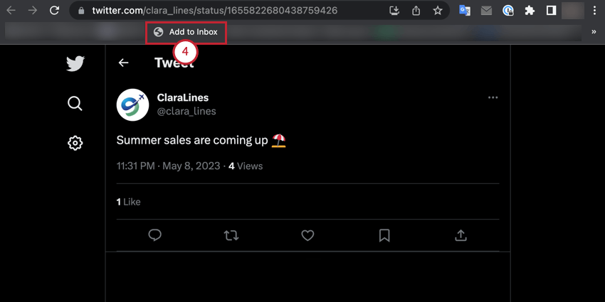Click the twitter.com address bar URL
The image size is (605, 302).
(214, 11)
